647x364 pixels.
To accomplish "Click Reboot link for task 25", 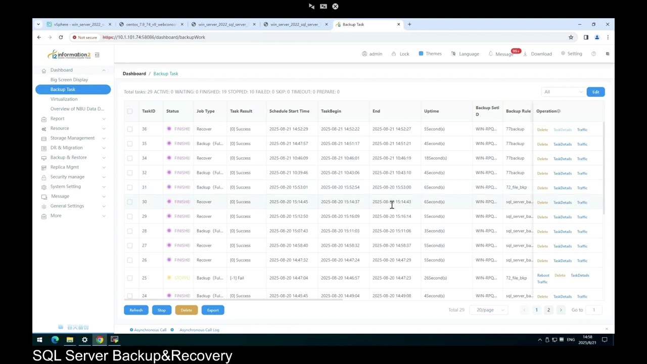I will pos(543,276).
